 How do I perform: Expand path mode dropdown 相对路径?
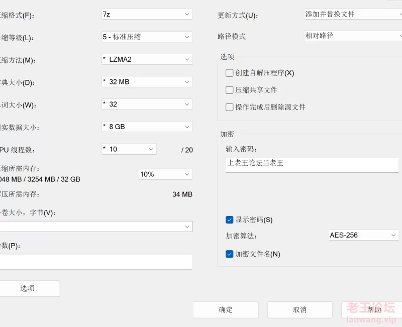[x=353, y=36]
